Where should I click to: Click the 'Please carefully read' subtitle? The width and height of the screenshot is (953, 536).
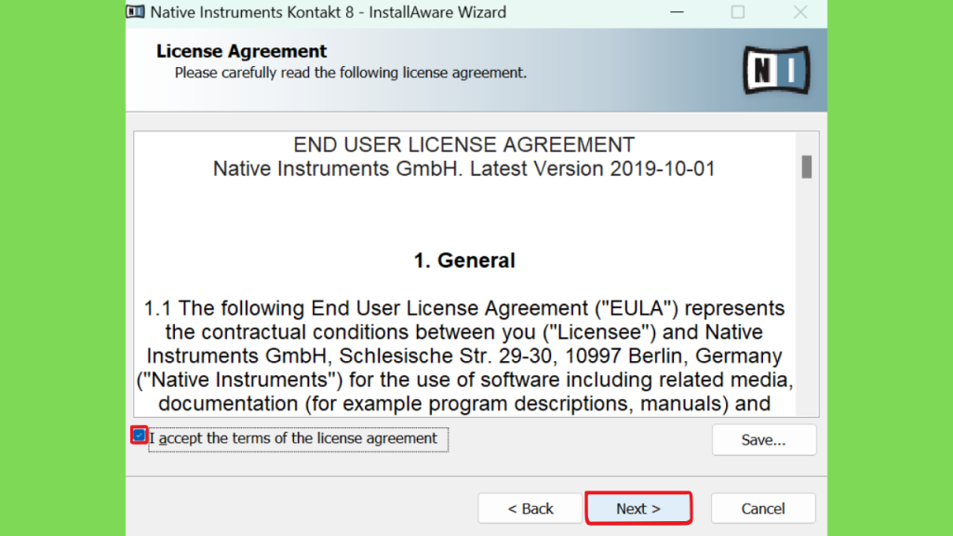coord(351,73)
